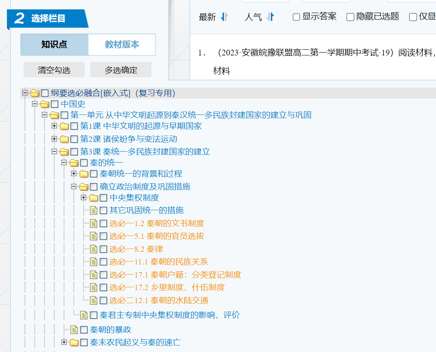The height and width of the screenshot is (352, 436).
Task: Click the document icon beside 其它巩固统一的措施
Action: click(93, 211)
